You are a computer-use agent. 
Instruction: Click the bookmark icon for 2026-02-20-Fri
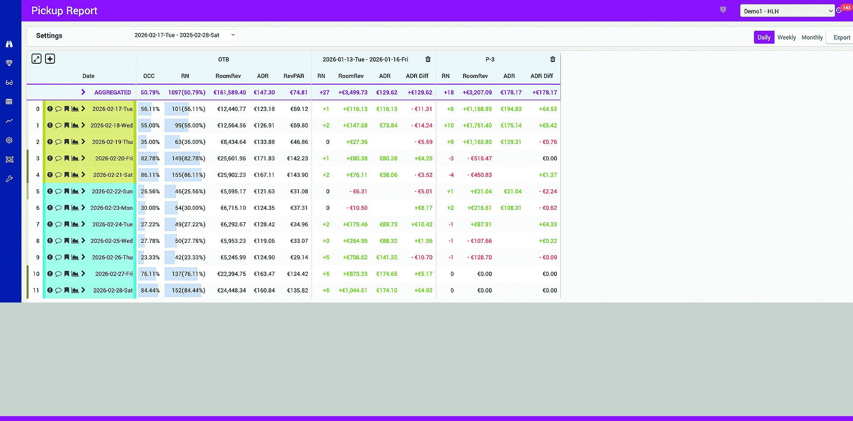click(66, 158)
